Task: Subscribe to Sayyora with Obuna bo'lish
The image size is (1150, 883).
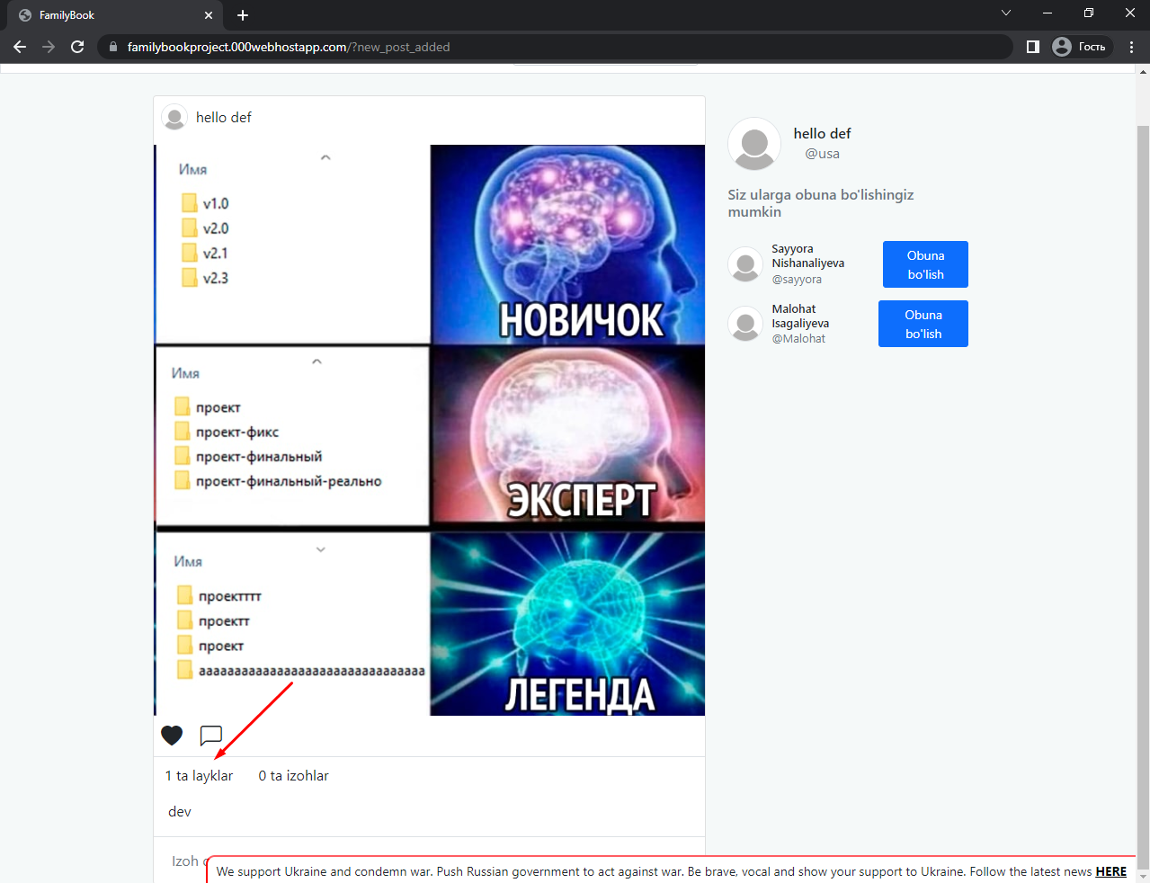Action: 925,264
